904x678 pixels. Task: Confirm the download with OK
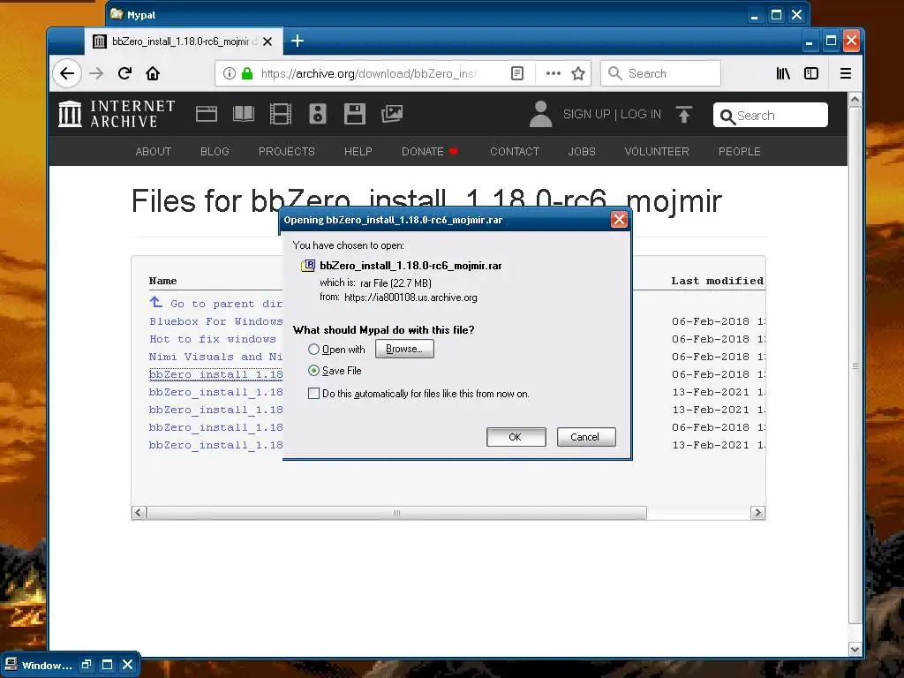tap(516, 437)
